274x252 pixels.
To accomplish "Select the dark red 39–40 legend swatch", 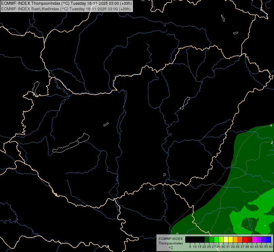I will point(250,239).
